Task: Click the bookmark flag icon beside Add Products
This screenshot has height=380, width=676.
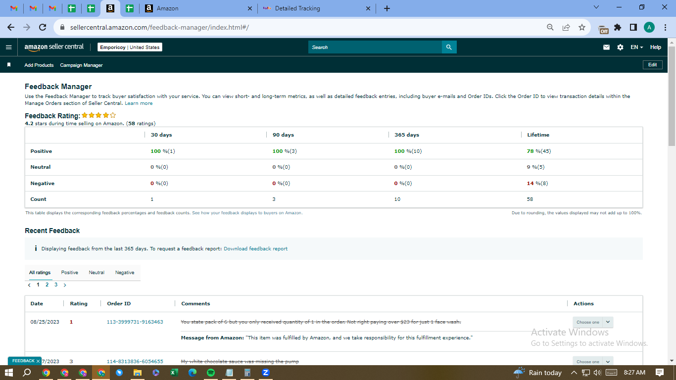Action: coord(9,65)
